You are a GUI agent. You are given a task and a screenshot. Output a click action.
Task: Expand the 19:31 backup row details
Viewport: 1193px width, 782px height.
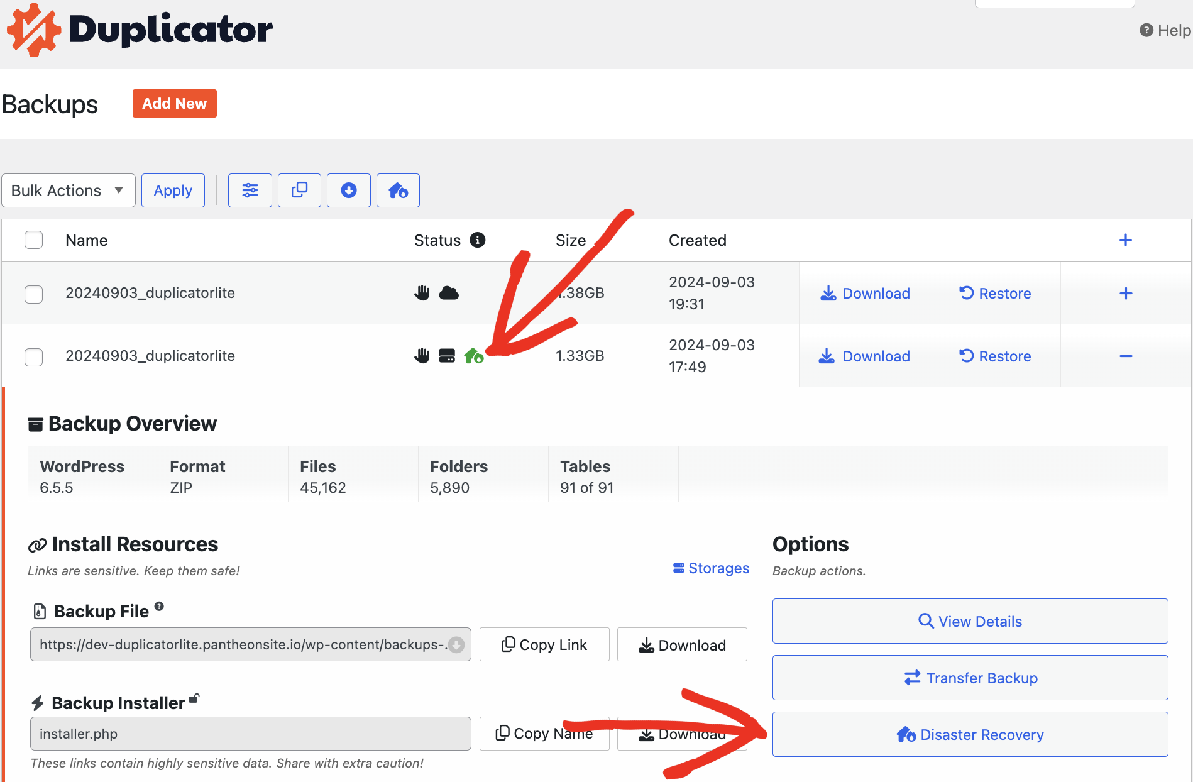[x=1126, y=294]
